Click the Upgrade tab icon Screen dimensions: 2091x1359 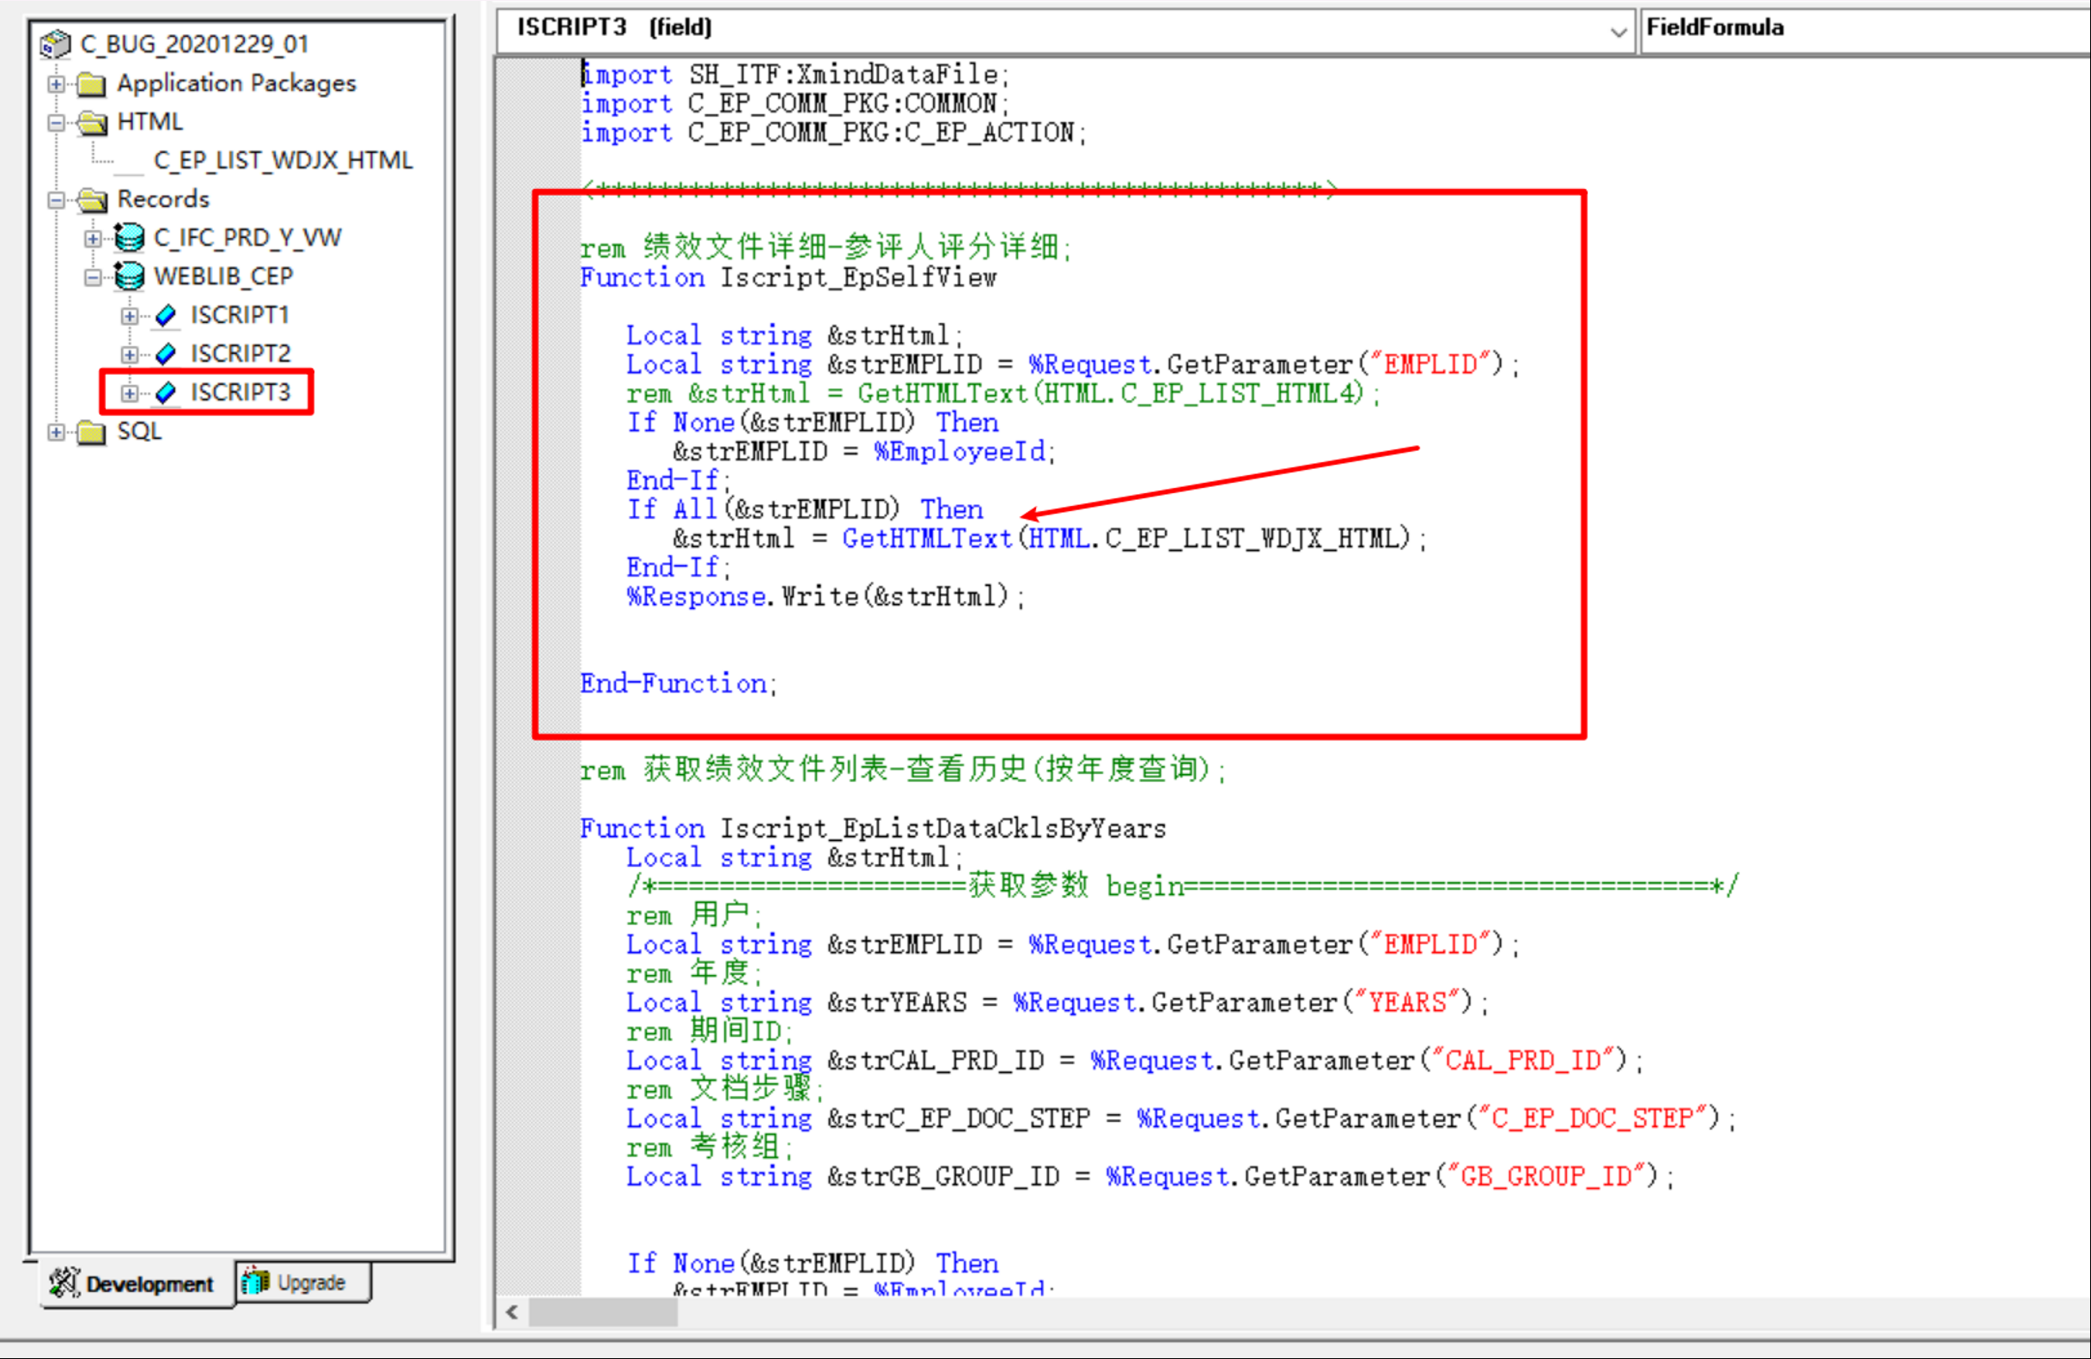[256, 1282]
